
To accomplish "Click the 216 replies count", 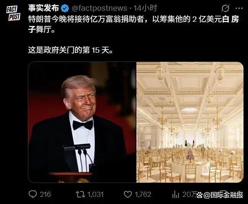I will click(45, 194).
